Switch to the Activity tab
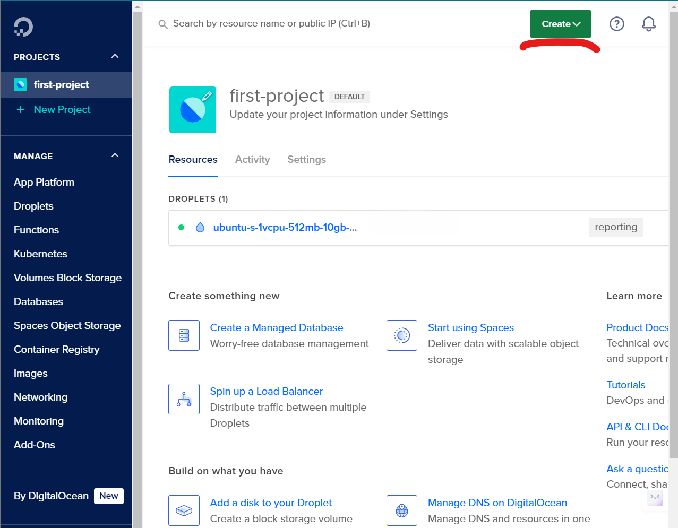The width and height of the screenshot is (678, 528). pos(252,160)
